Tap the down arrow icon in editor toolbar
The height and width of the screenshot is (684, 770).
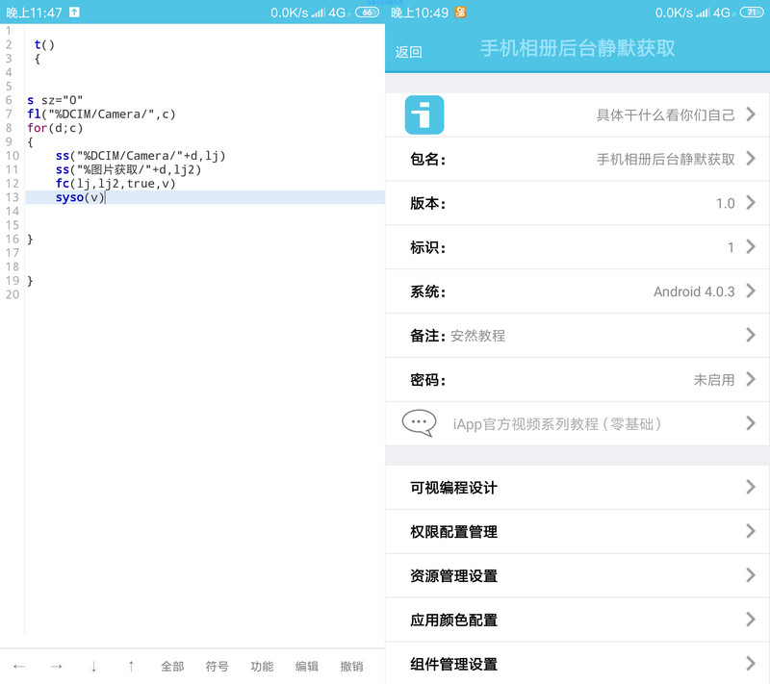point(93,665)
